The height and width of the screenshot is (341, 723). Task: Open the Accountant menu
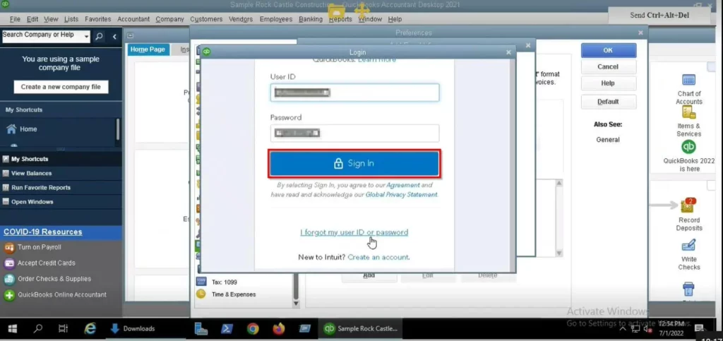[x=133, y=19]
